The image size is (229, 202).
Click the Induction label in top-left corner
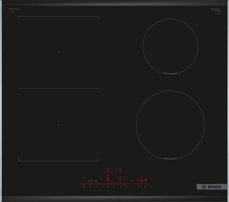tap(14, 9)
